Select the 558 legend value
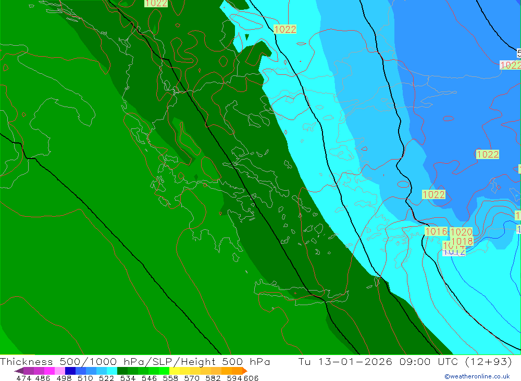This screenshot has height=381, width=521. pos(170,378)
